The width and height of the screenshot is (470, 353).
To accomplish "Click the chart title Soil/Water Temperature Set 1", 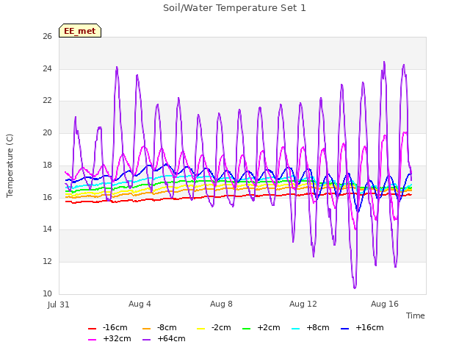I will (x=234, y=8).
